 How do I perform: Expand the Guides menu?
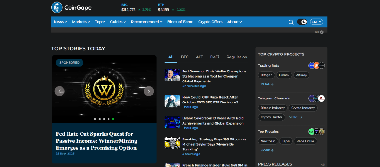click(x=118, y=22)
